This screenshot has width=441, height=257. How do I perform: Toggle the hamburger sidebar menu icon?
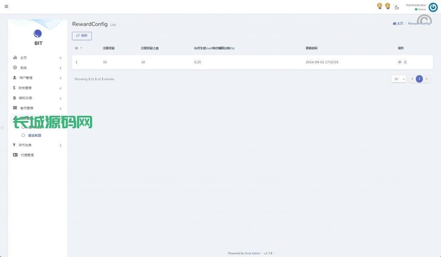coord(6,6)
